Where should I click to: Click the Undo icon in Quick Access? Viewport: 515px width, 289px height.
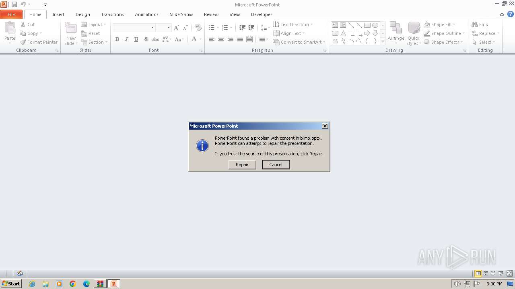coord(23,4)
